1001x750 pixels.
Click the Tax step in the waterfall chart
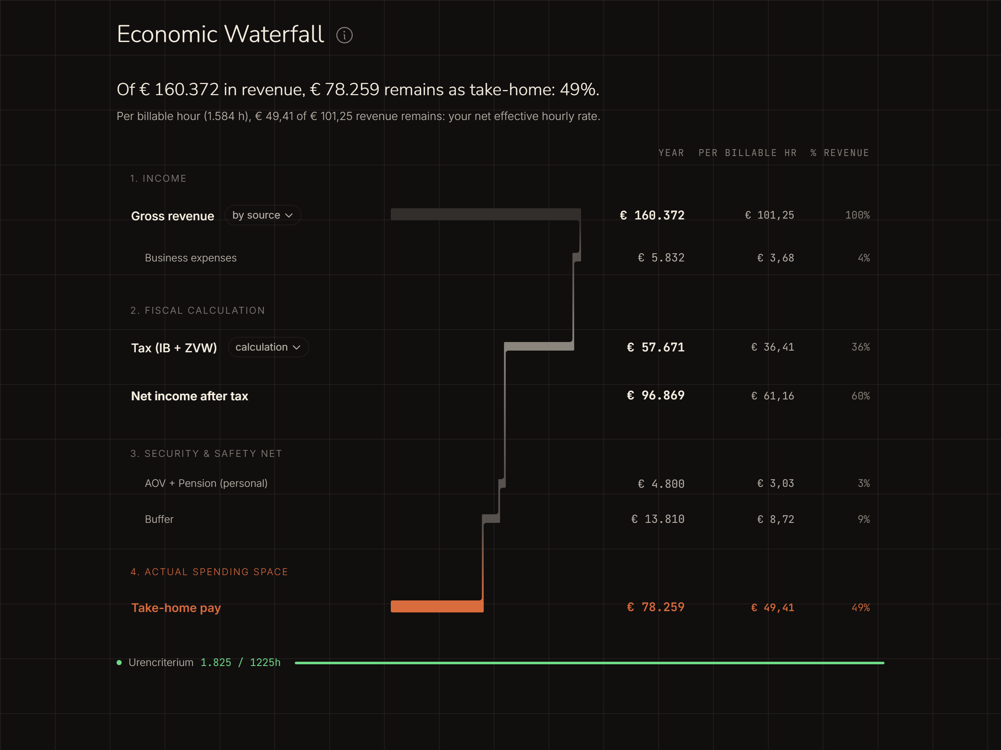point(539,346)
